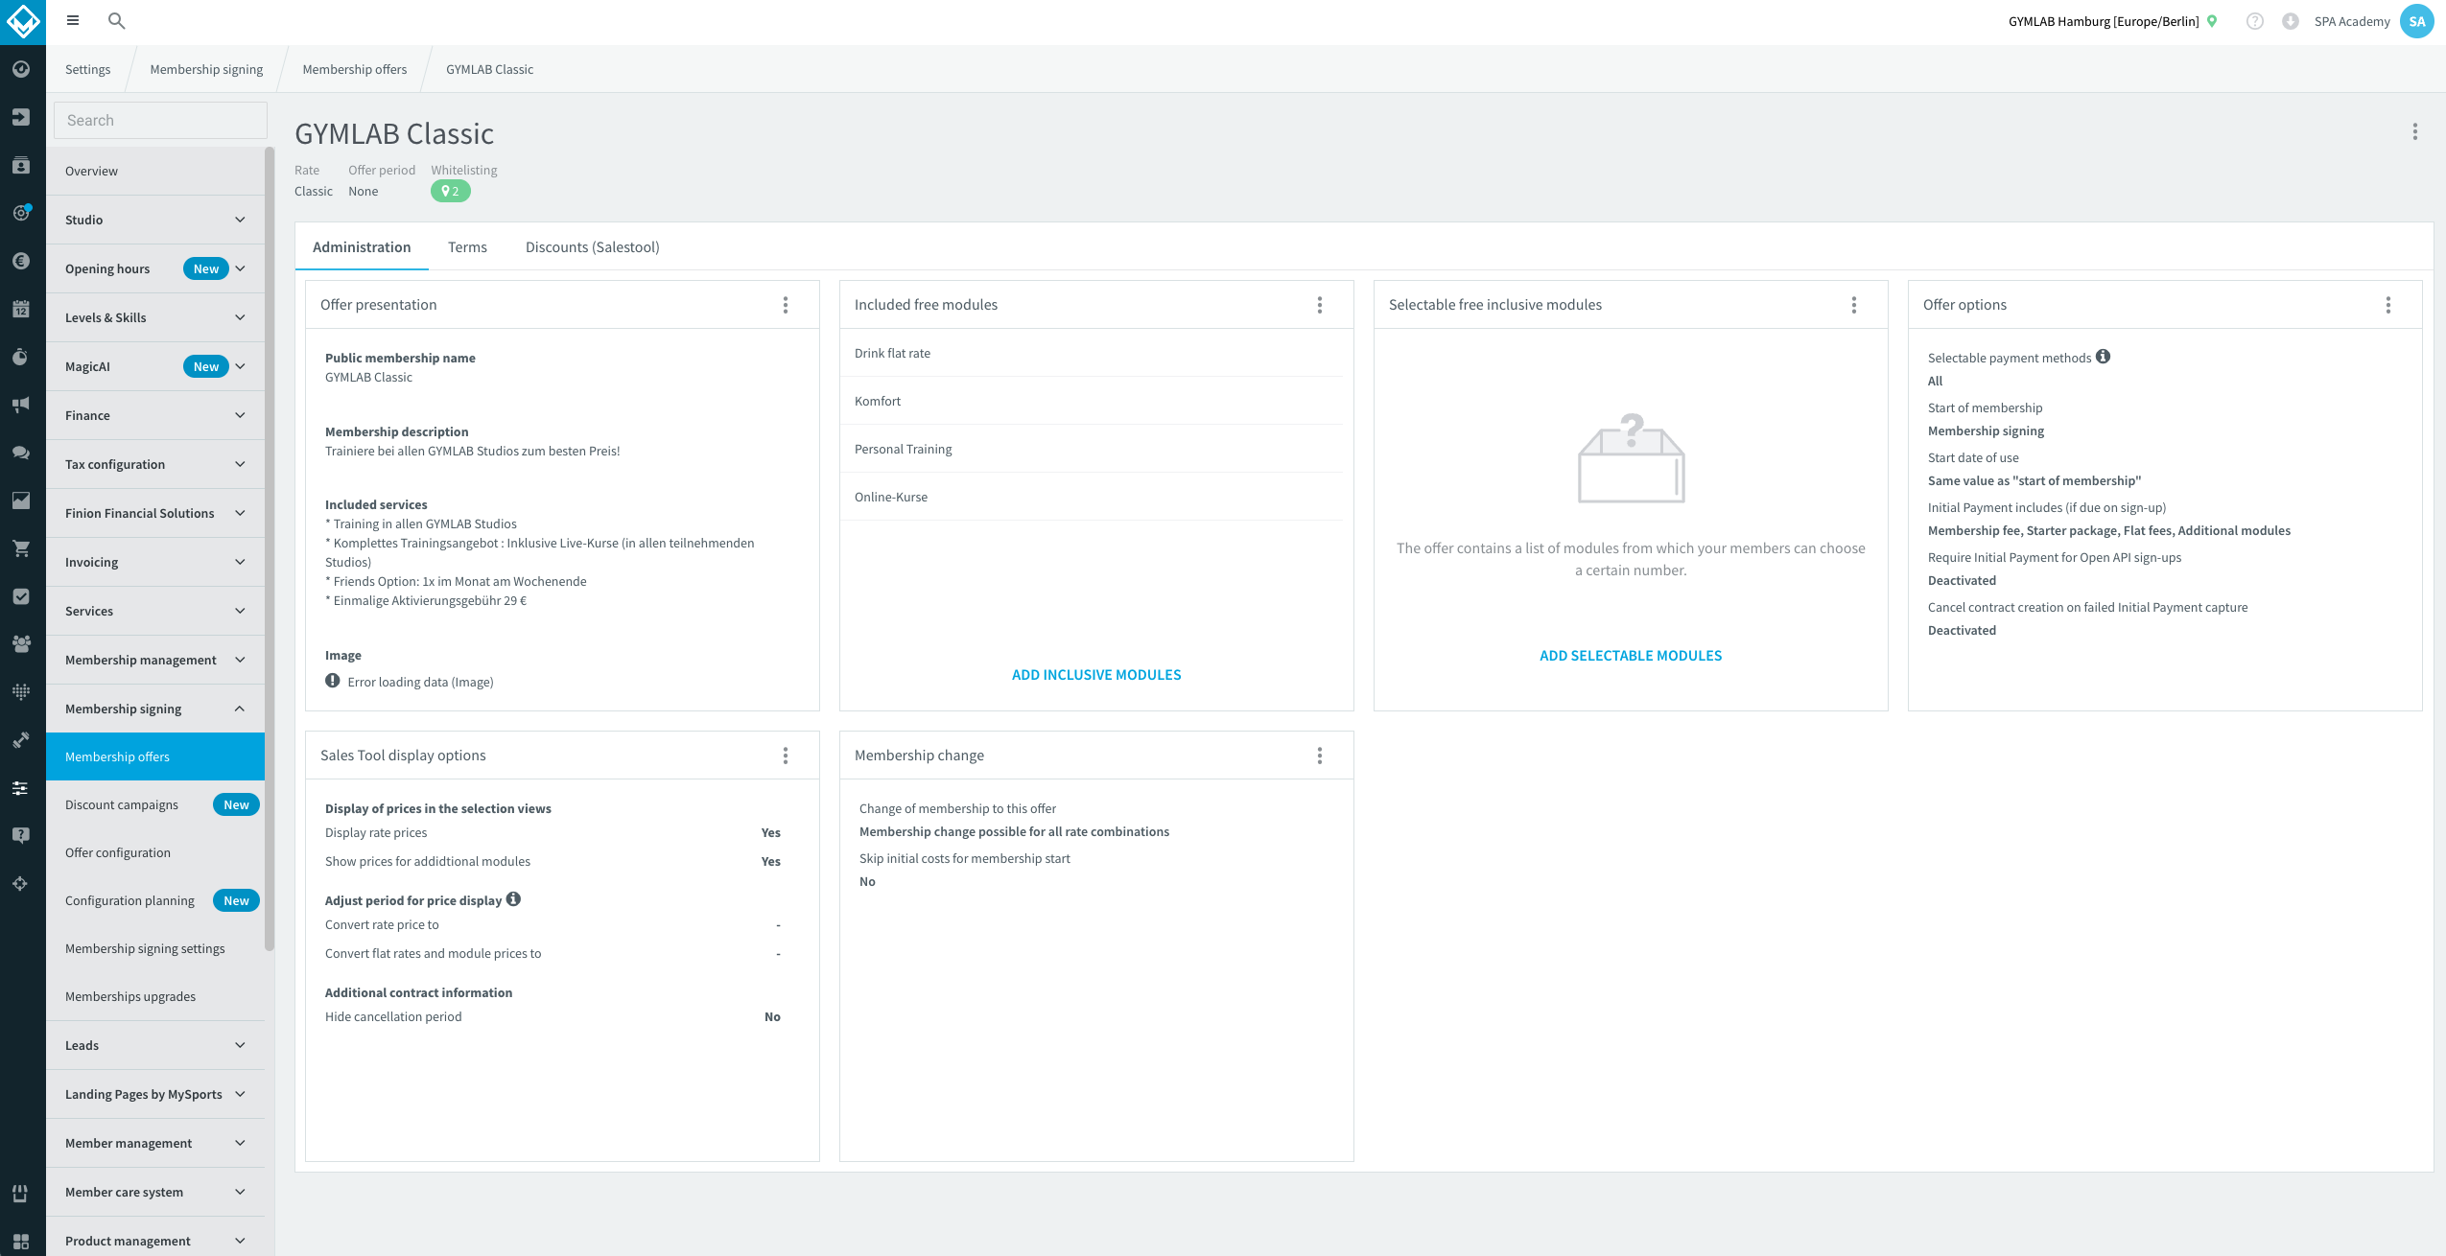Image resolution: width=2446 pixels, height=1256 pixels.
Task: Expand the Membership management section
Action: click(155, 660)
